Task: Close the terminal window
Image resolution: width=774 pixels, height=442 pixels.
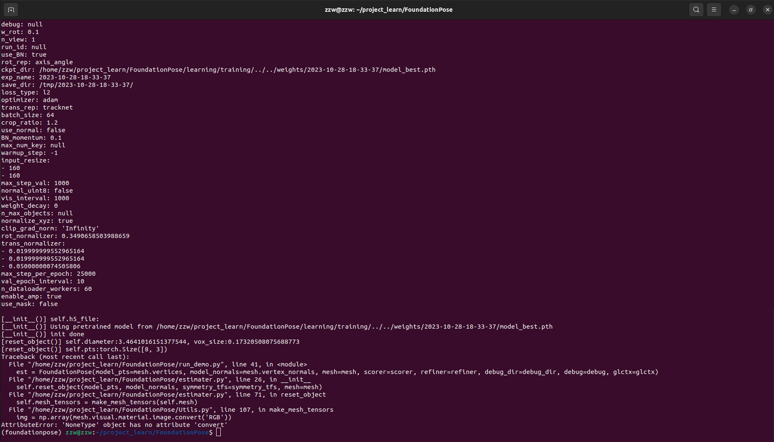Action: point(767,10)
